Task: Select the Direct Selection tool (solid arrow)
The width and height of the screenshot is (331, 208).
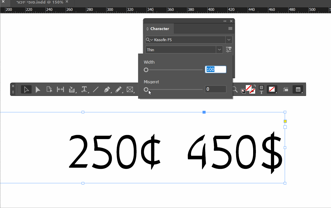Action: click(38, 89)
